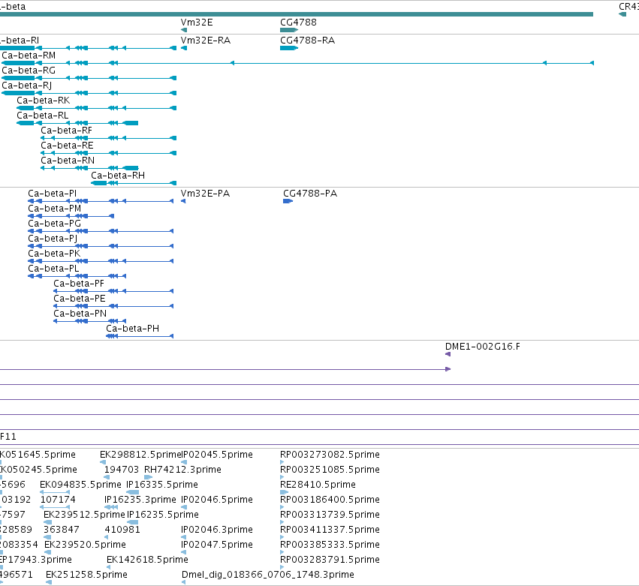Click the 107174 feature label
This screenshot has height=586, width=639.
[x=58, y=500]
